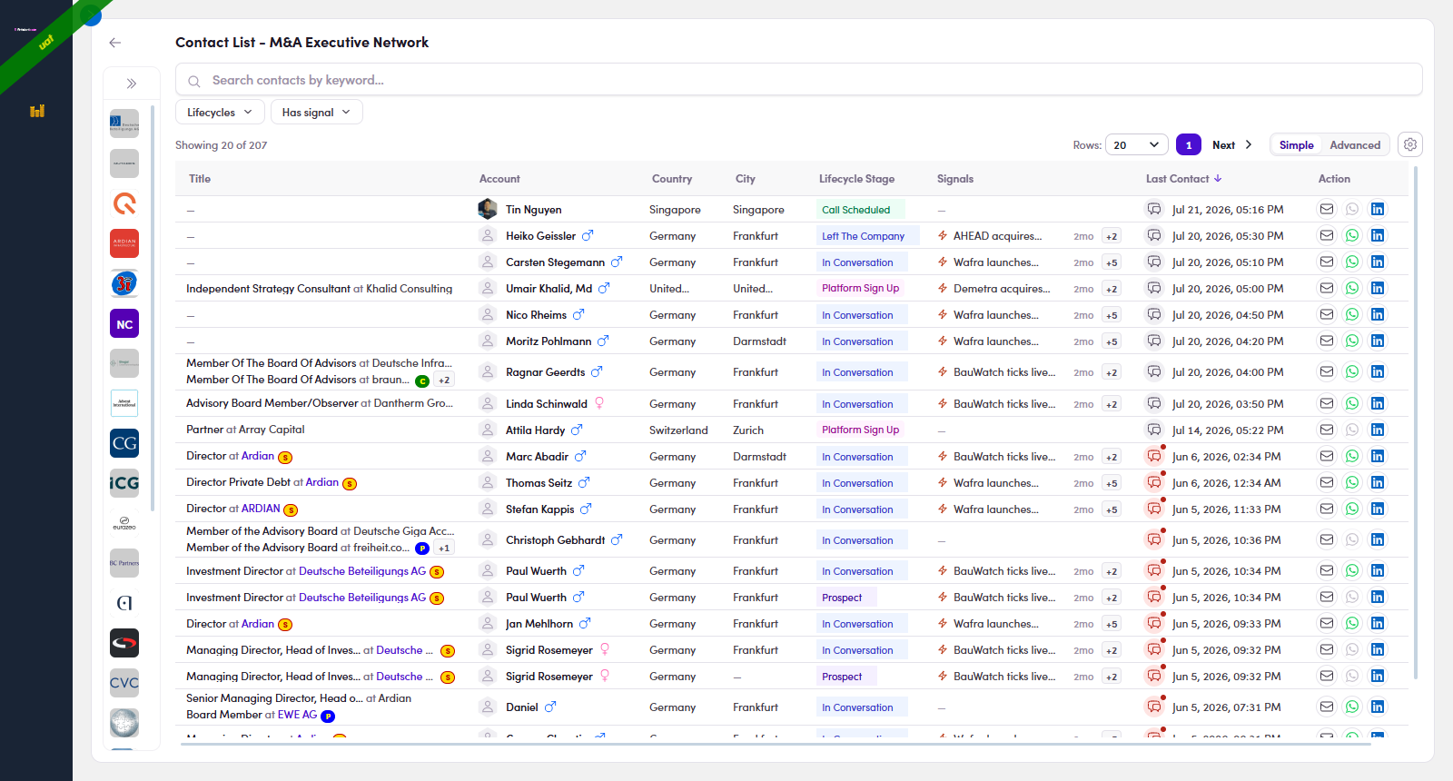Image resolution: width=1453 pixels, height=781 pixels.
Task: Click the Ardian logo swatch in sidebar
Action: click(x=124, y=243)
